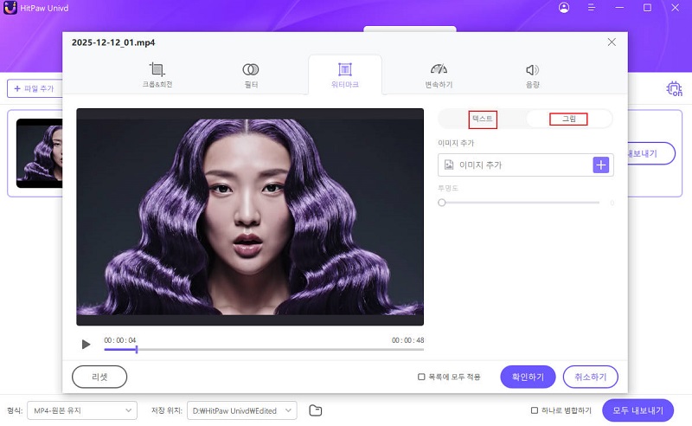This screenshot has height=426, width=692.
Task: Open the user account icon
Action: [564, 8]
